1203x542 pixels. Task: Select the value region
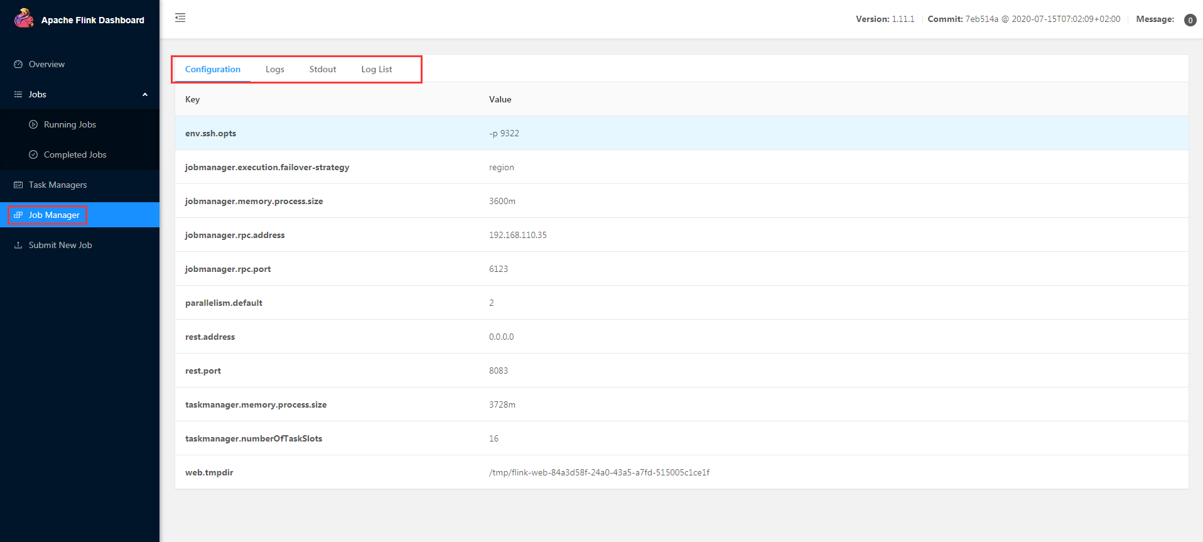502,167
